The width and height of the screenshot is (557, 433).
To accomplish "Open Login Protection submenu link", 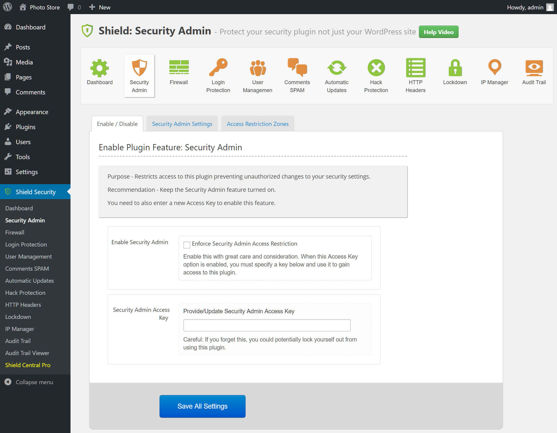I will (x=26, y=244).
